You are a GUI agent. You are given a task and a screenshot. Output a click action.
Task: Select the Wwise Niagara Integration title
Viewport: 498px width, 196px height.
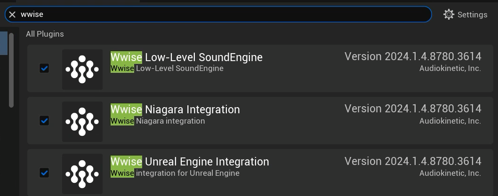pos(175,110)
